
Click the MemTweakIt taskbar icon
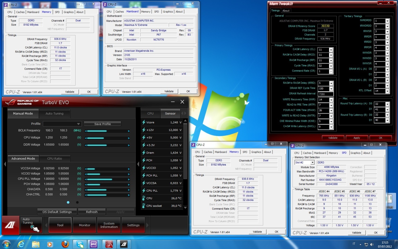coord(109,244)
